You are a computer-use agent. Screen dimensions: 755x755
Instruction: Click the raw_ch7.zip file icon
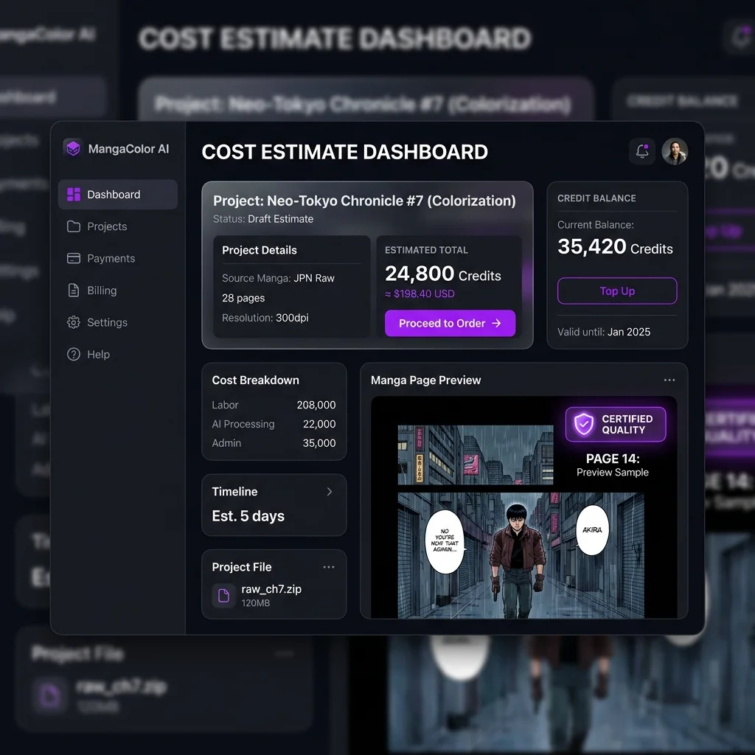pyautogui.click(x=224, y=596)
